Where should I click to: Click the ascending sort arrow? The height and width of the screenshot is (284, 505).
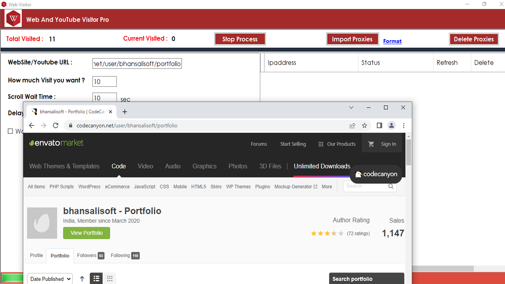82,278
